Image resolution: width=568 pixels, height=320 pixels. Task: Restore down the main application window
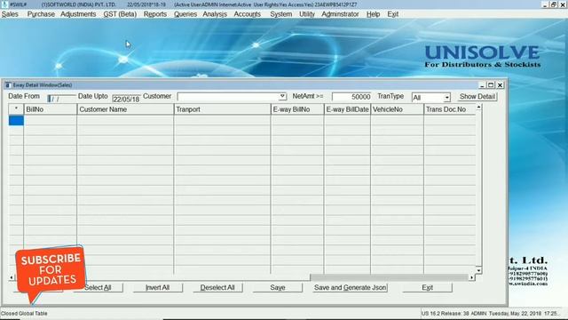(x=554, y=4)
